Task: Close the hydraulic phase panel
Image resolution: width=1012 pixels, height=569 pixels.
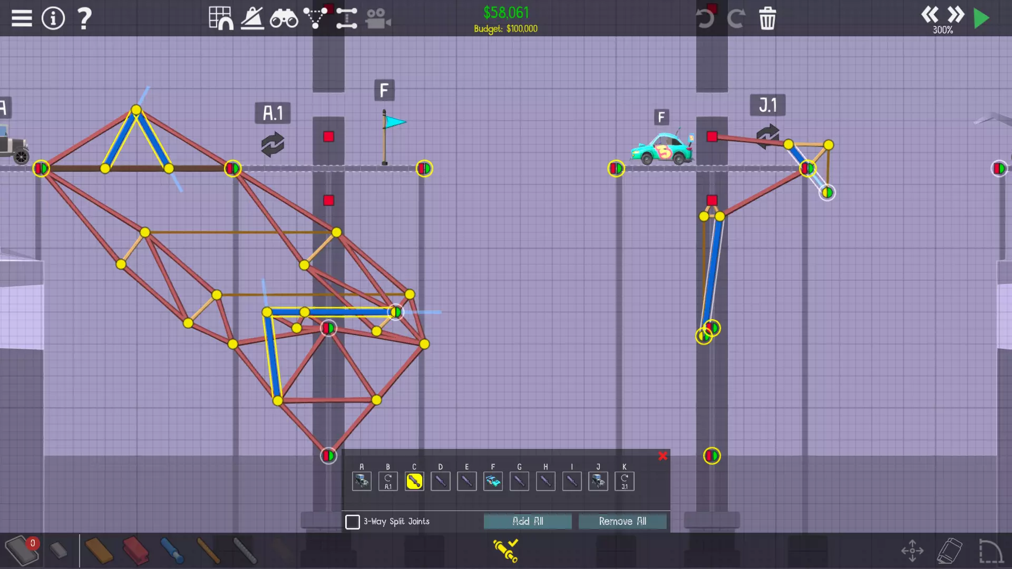Action: (663, 456)
